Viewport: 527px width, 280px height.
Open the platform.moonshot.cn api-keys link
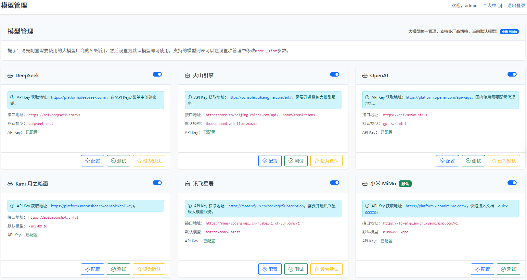pos(93,206)
